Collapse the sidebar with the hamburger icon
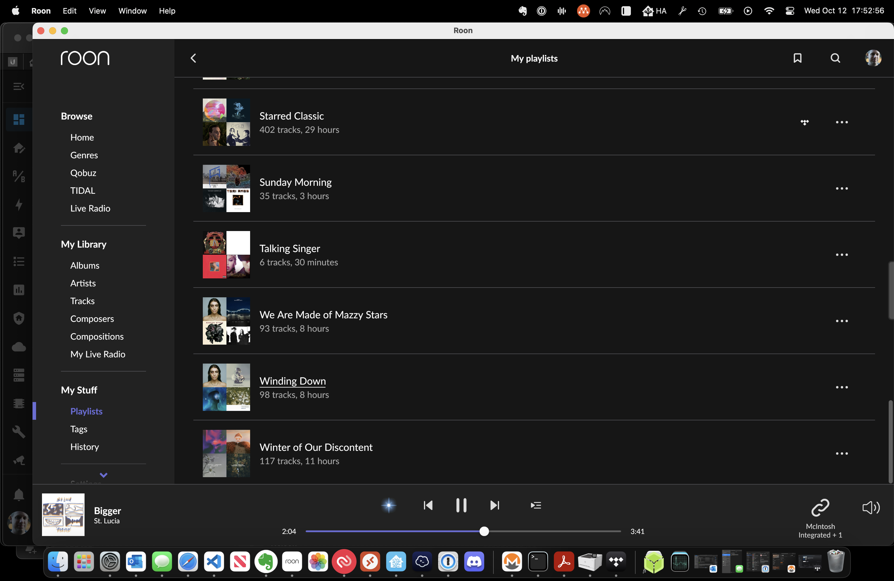 [18, 86]
